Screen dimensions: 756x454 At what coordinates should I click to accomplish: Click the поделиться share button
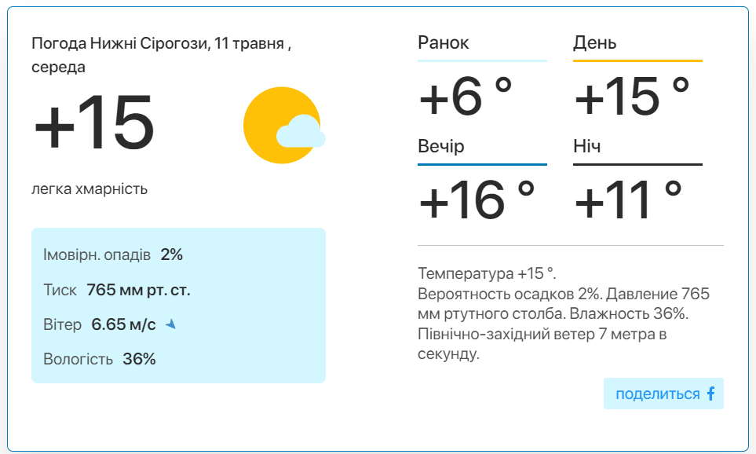pyautogui.click(x=663, y=394)
